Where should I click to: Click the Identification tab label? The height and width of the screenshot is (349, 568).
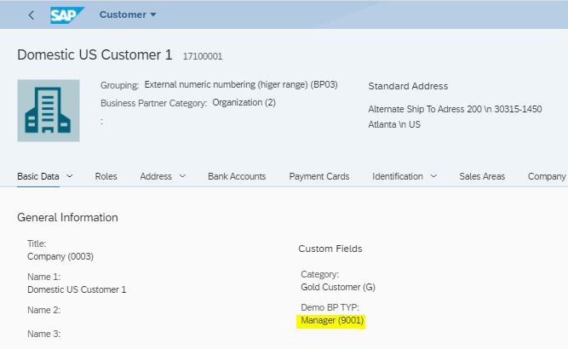point(398,176)
